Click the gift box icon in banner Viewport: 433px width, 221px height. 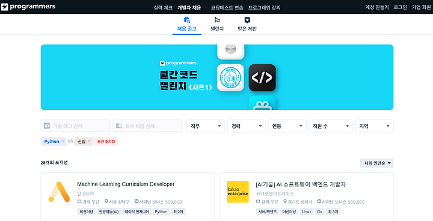pyautogui.click(x=263, y=103)
